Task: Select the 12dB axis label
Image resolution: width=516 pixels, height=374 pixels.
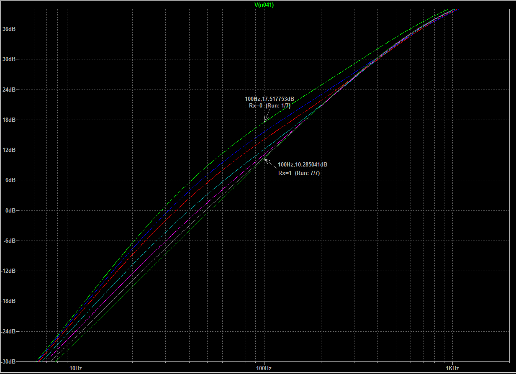Action: (9, 150)
